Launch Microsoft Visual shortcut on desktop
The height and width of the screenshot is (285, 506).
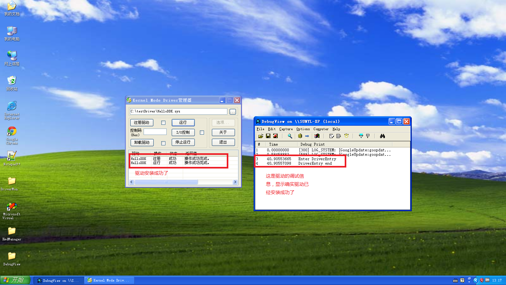[x=12, y=211]
